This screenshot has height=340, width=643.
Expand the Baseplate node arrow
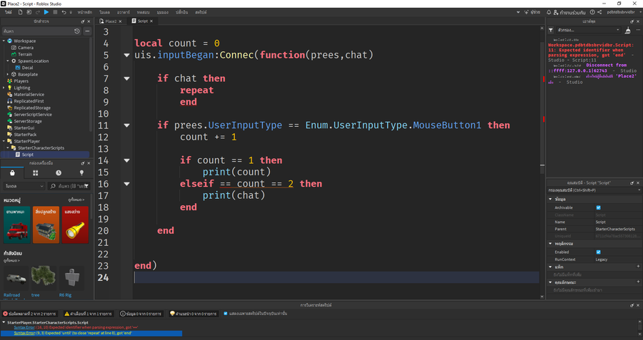point(8,74)
